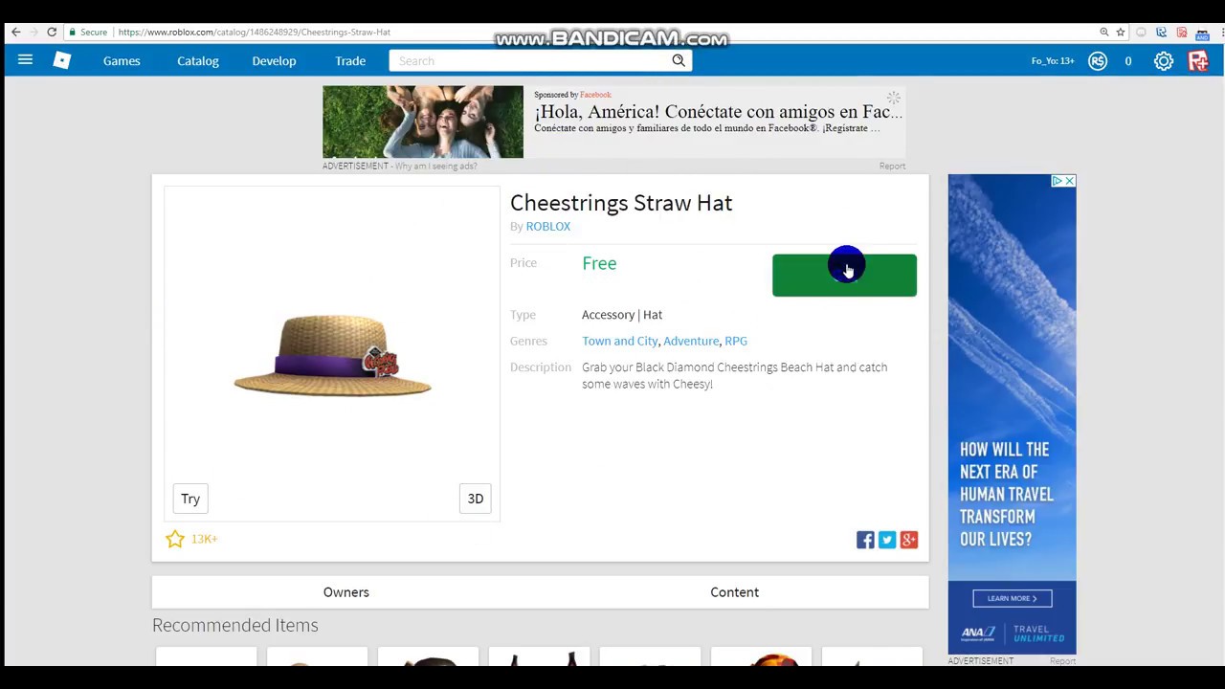Viewport: 1225px width, 689px height.
Task: Favorite the item with the star
Action: [x=175, y=539]
